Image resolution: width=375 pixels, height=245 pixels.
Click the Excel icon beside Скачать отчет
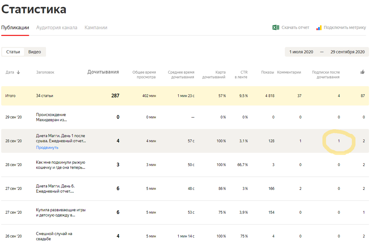coord(276,28)
